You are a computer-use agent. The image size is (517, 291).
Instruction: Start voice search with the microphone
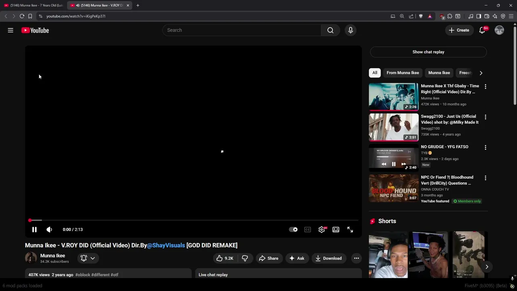[x=351, y=30]
